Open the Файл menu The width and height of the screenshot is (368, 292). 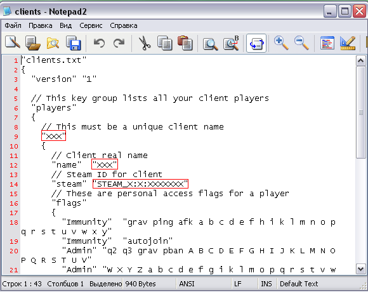(x=13, y=25)
